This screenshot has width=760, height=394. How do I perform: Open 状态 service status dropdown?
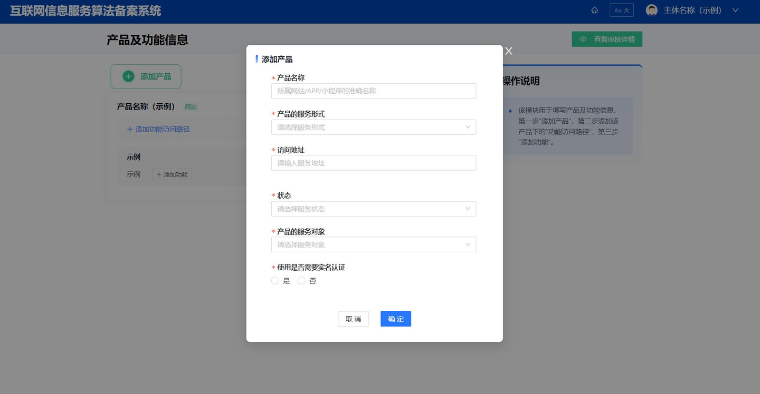tap(374, 209)
